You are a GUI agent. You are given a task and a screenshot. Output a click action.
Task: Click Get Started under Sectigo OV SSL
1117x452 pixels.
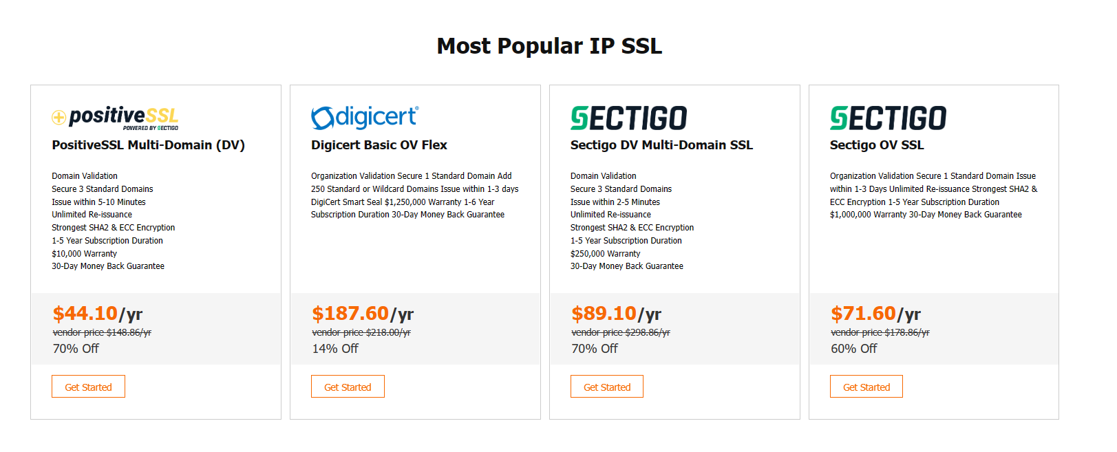(866, 386)
